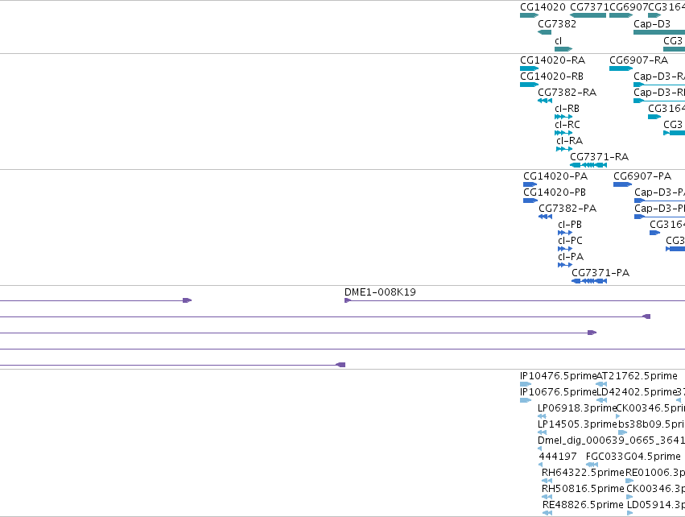Select the CG6907-RA transcript arrow
Image resolution: width=685 pixels, height=517 pixels.
(621, 68)
